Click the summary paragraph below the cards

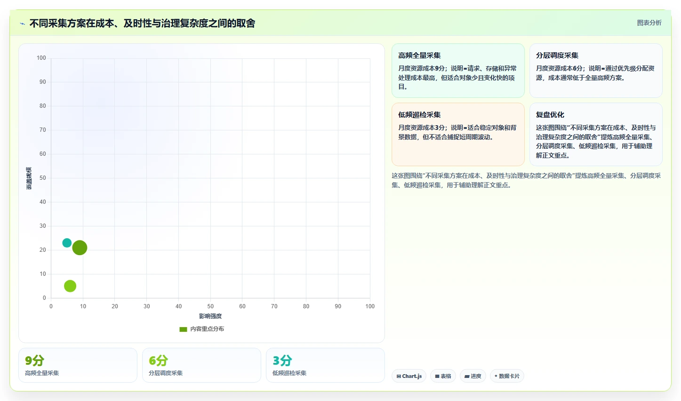pos(526,180)
